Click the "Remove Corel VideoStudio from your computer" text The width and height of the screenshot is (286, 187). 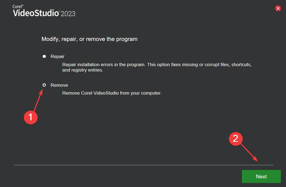coord(112,93)
